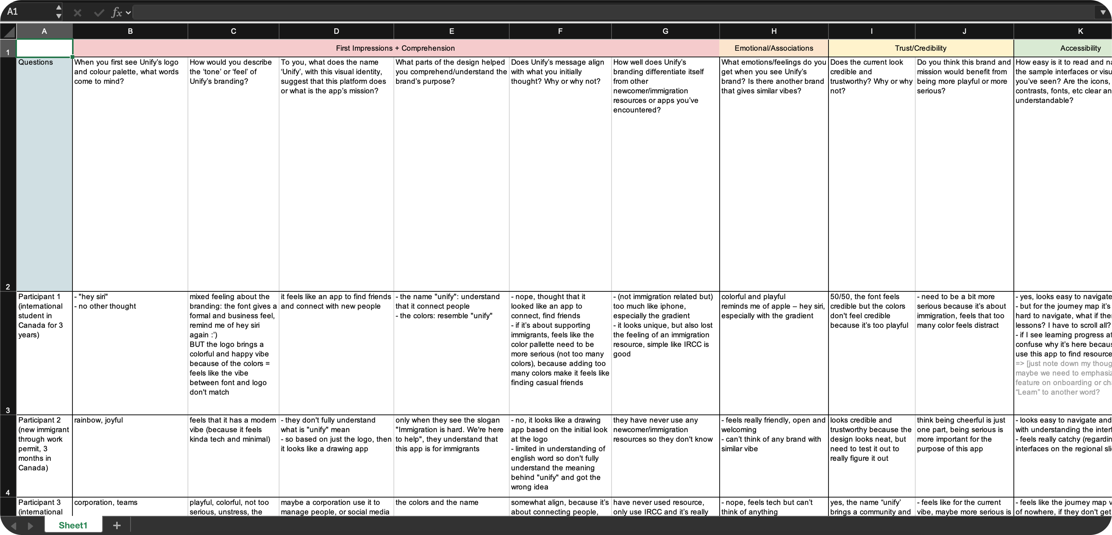This screenshot has width=1112, height=535.
Task: Select the 'feels really friendly, open and welcoming' cell
Action: pos(774,456)
